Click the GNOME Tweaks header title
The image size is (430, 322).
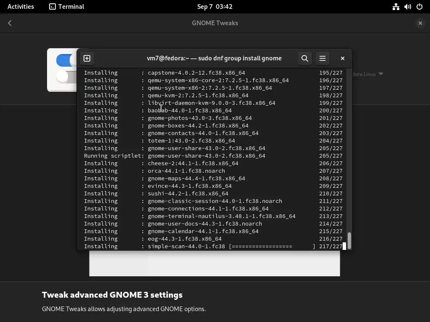pos(215,23)
